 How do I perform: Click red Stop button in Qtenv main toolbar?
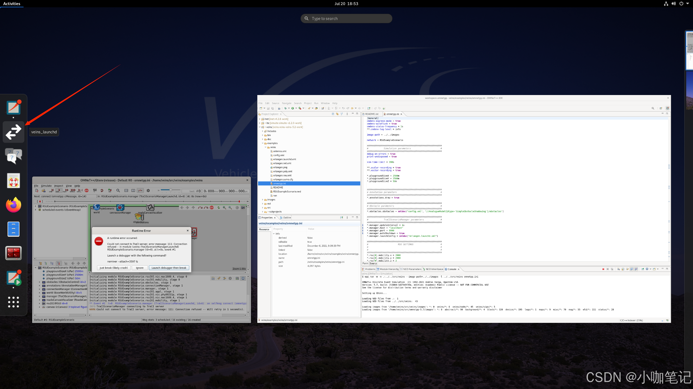pyautogui.click(x=86, y=190)
